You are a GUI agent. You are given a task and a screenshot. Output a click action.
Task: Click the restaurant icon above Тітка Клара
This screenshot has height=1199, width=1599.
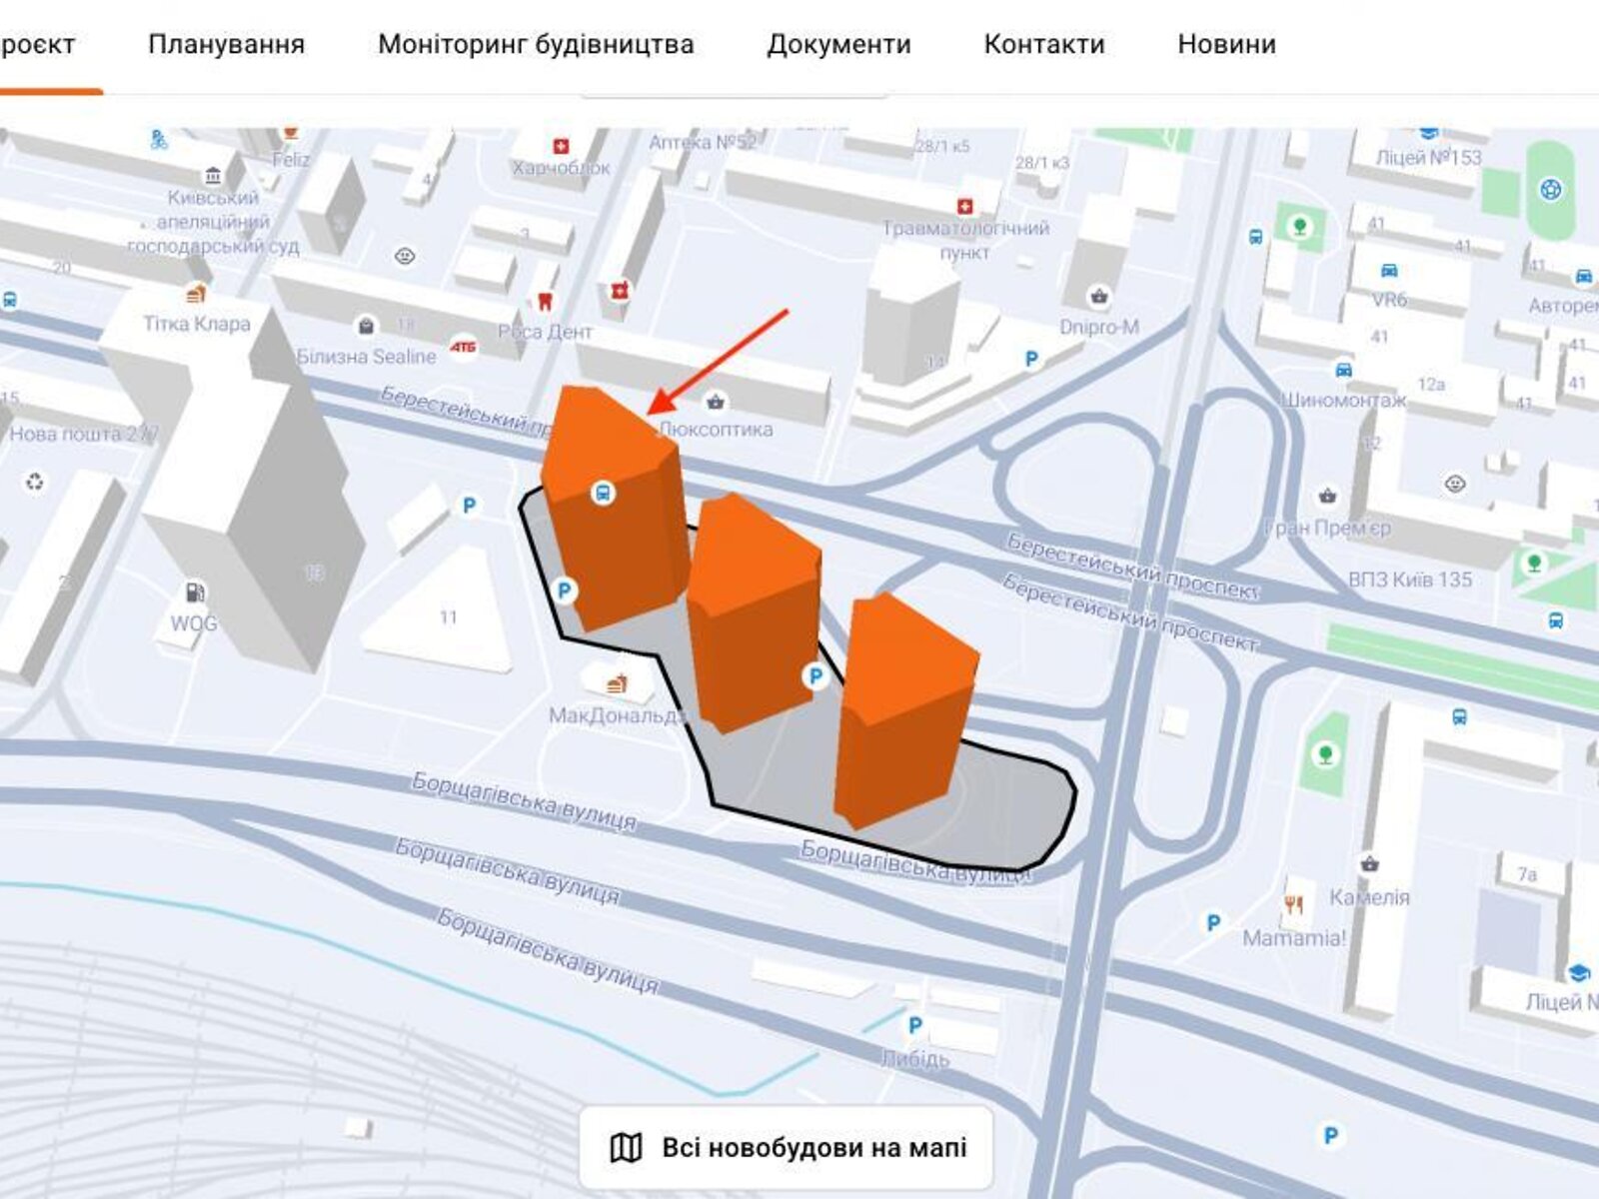(196, 293)
